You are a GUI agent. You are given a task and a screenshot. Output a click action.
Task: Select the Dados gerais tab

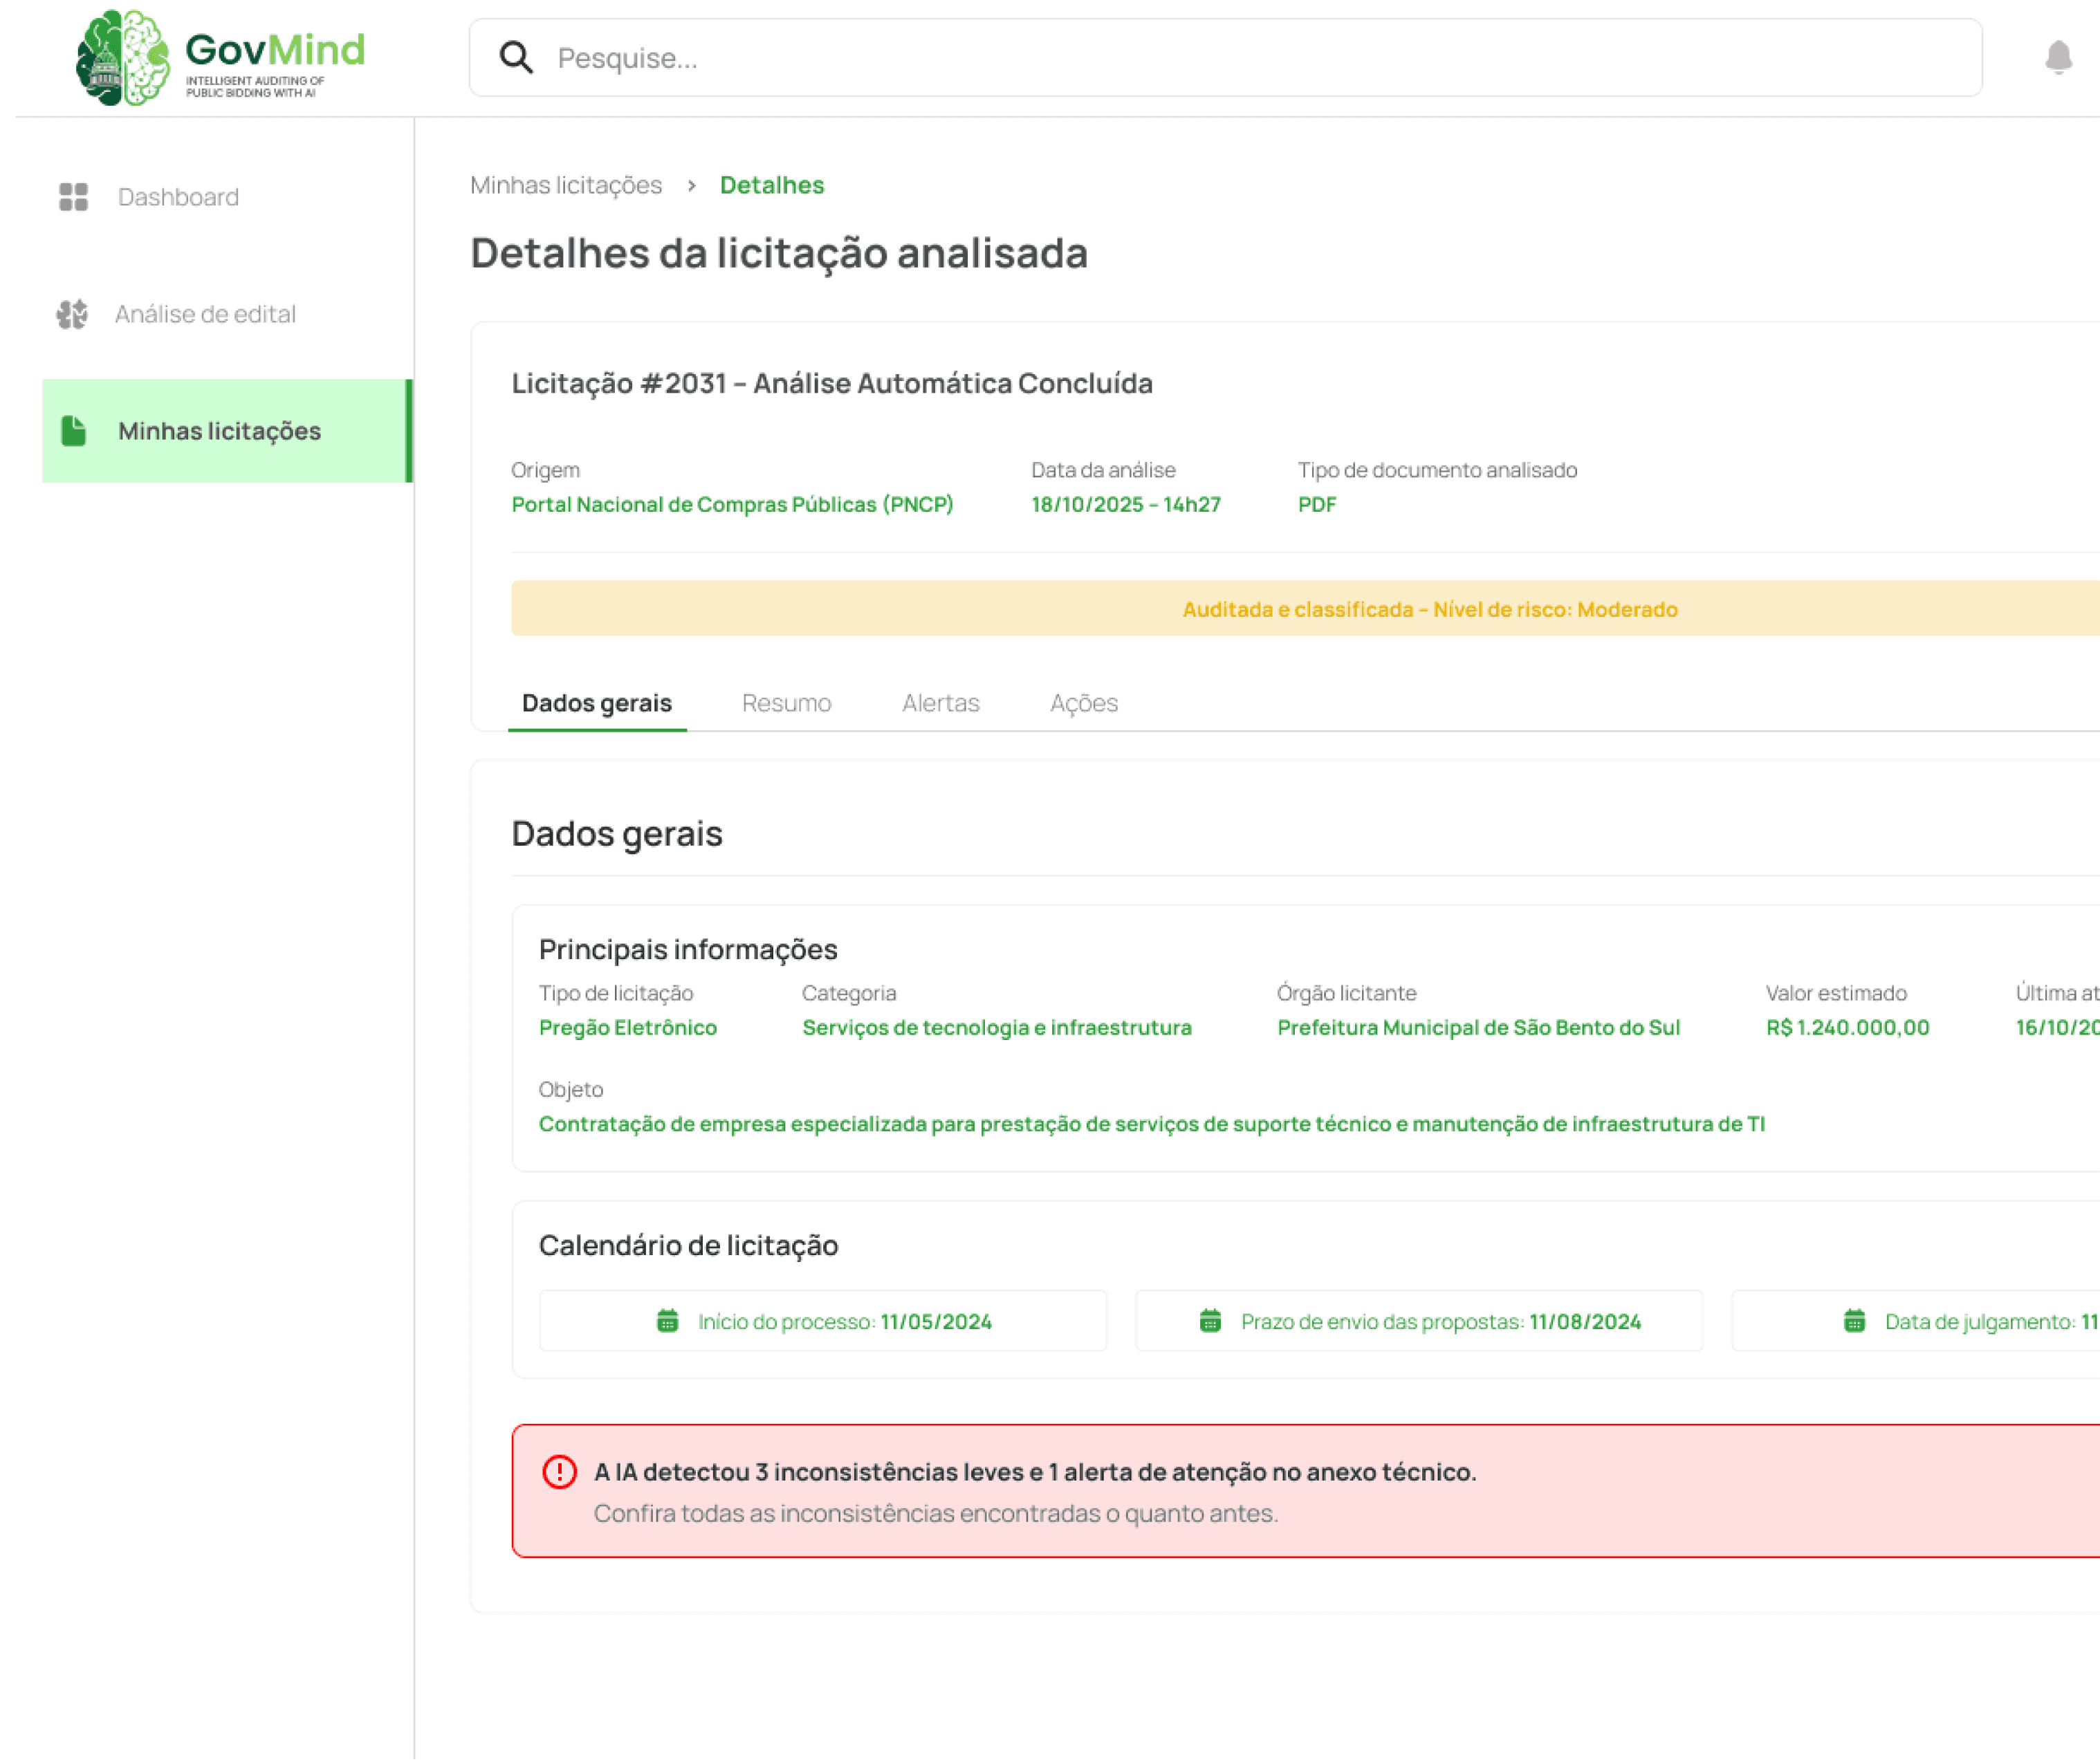[x=597, y=703]
